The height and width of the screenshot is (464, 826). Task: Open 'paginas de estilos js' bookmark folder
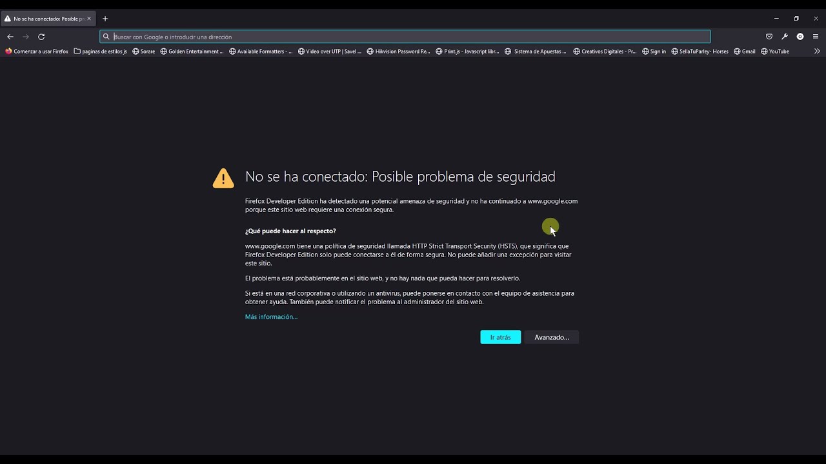101,52
